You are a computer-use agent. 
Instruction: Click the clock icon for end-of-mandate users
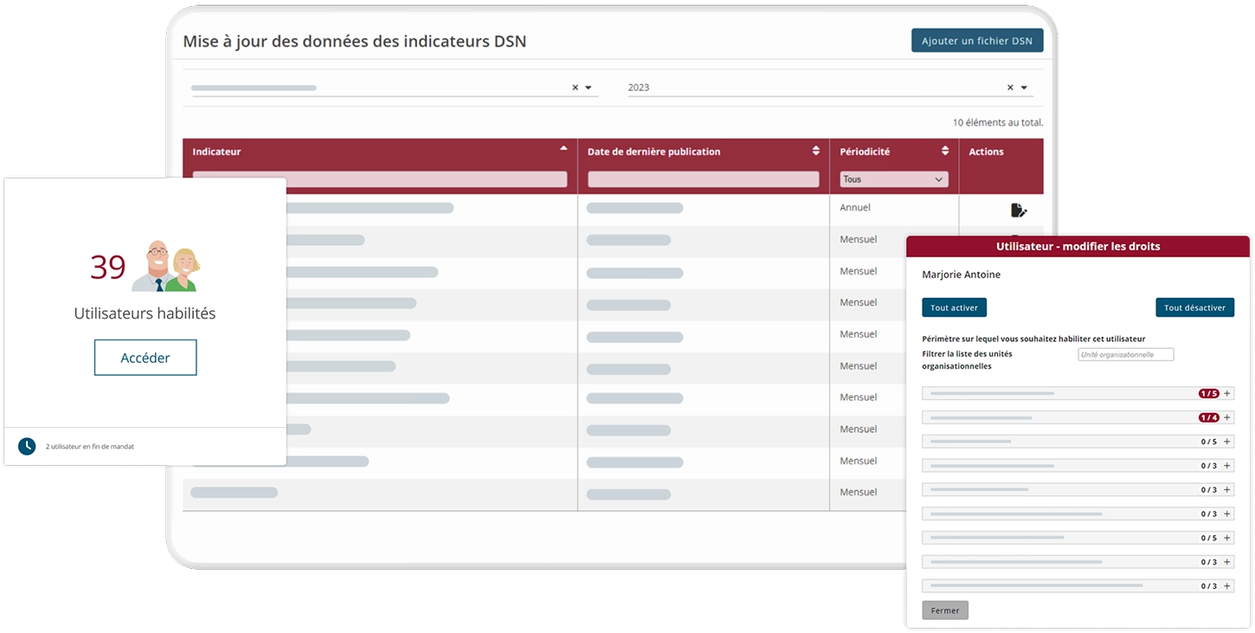coord(27,446)
